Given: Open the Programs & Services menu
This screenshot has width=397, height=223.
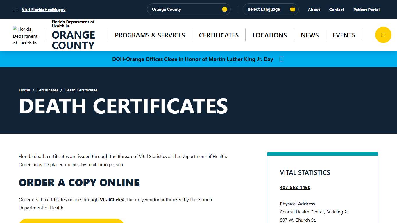Looking at the screenshot, I should [150, 35].
